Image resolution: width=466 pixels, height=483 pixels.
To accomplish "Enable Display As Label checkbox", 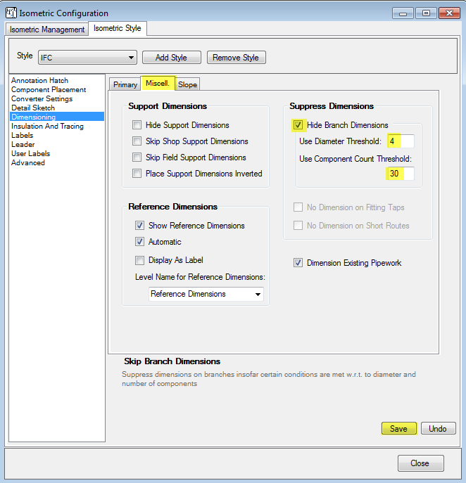I will tap(139, 260).
